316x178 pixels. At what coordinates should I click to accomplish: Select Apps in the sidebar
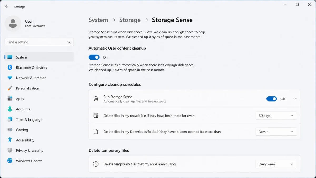39,99
